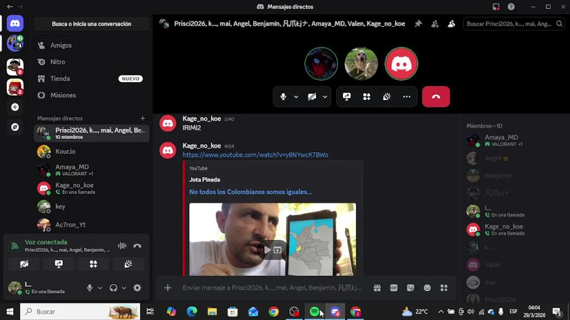The image size is (570, 320).
Task: Open Discord home direct messages icon
Action: pos(15,23)
